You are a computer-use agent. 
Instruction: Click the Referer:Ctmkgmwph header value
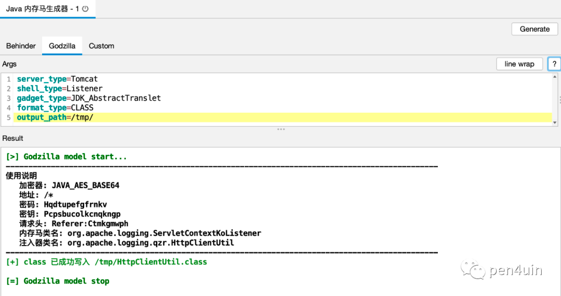tap(90, 224)
